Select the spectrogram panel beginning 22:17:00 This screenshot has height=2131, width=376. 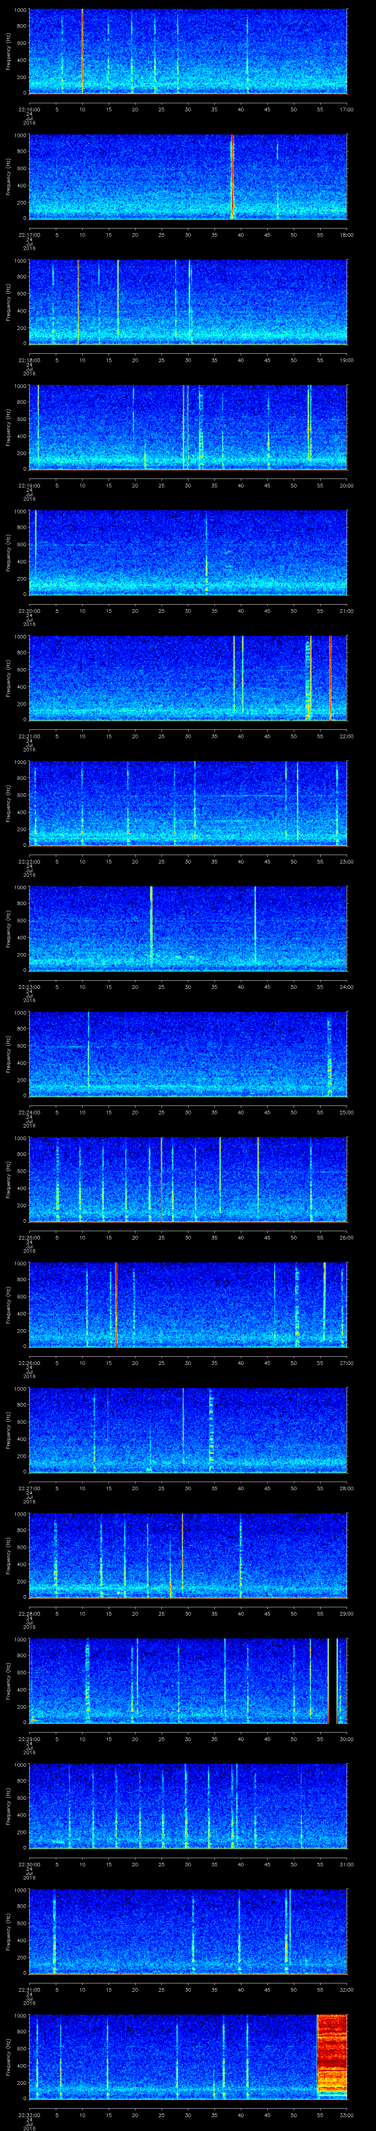188,176
